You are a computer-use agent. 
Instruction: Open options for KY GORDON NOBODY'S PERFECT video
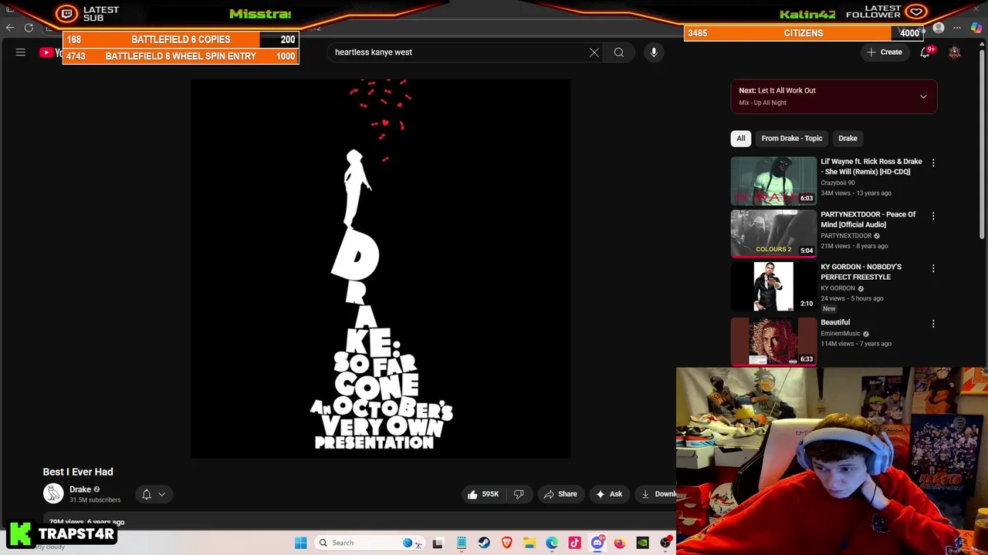coord(933,268)
